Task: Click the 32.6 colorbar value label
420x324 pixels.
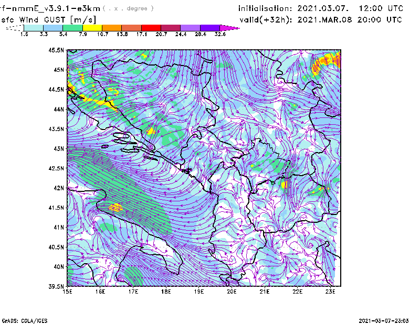Action: pos(220,34)
